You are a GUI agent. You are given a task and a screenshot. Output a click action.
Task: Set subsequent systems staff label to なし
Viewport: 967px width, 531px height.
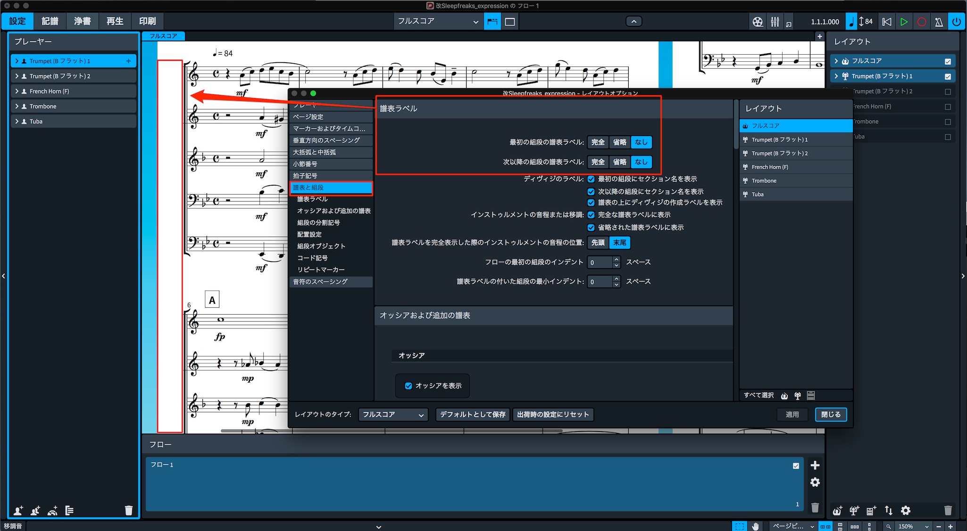tap(641, 162)
